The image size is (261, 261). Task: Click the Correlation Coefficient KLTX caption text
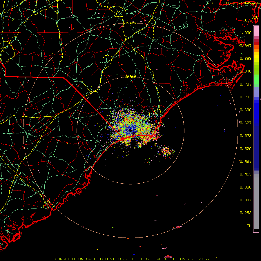[132, 259]
